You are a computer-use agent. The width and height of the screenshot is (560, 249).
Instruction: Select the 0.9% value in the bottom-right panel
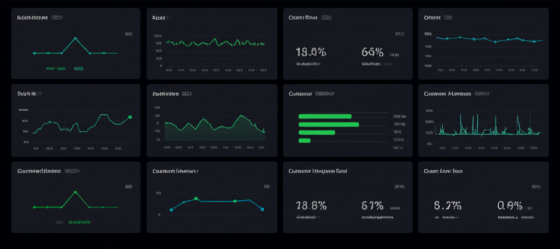pyautogui.click(x=510, y=206)
